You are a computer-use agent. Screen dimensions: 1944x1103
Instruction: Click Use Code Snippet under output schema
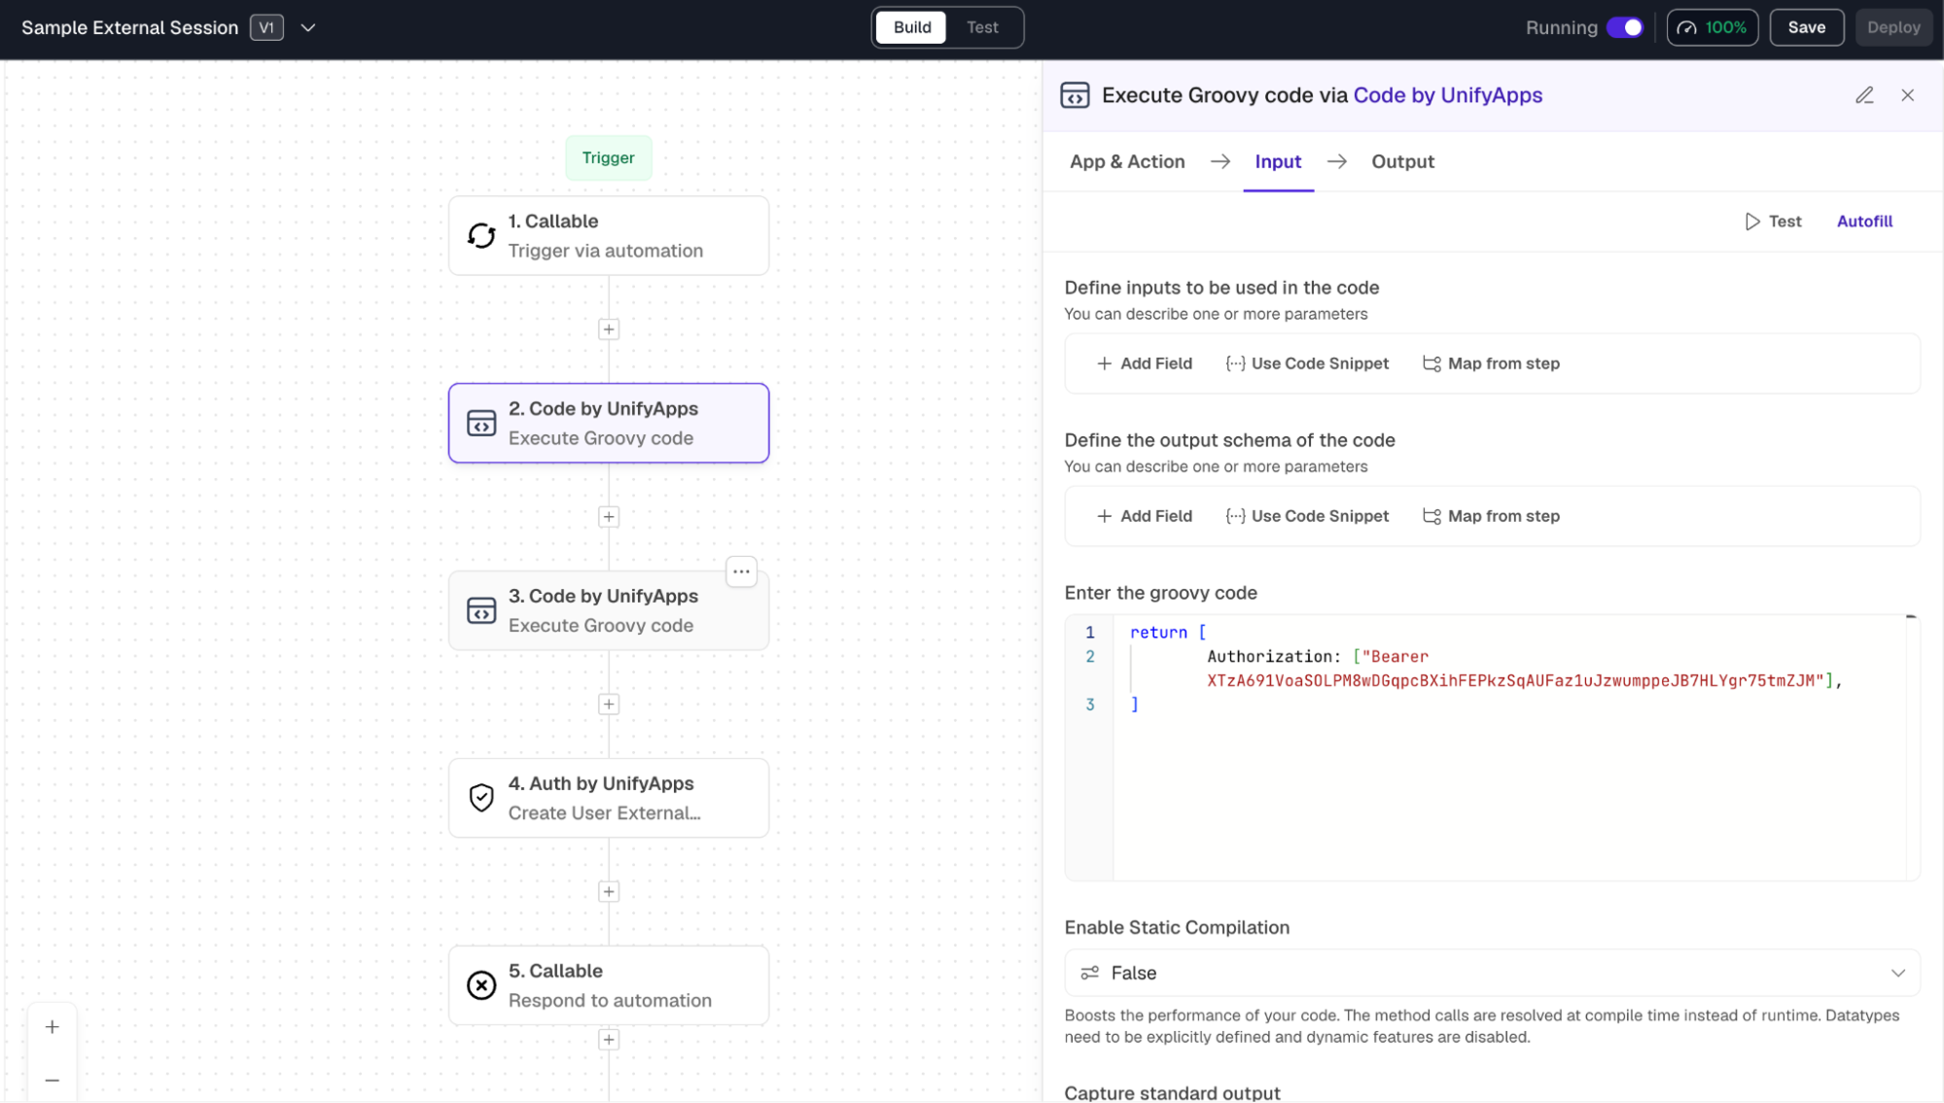coord(1307,516)
